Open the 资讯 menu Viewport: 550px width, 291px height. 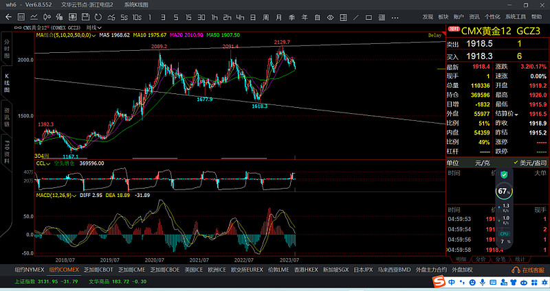(x=474, y=16)
